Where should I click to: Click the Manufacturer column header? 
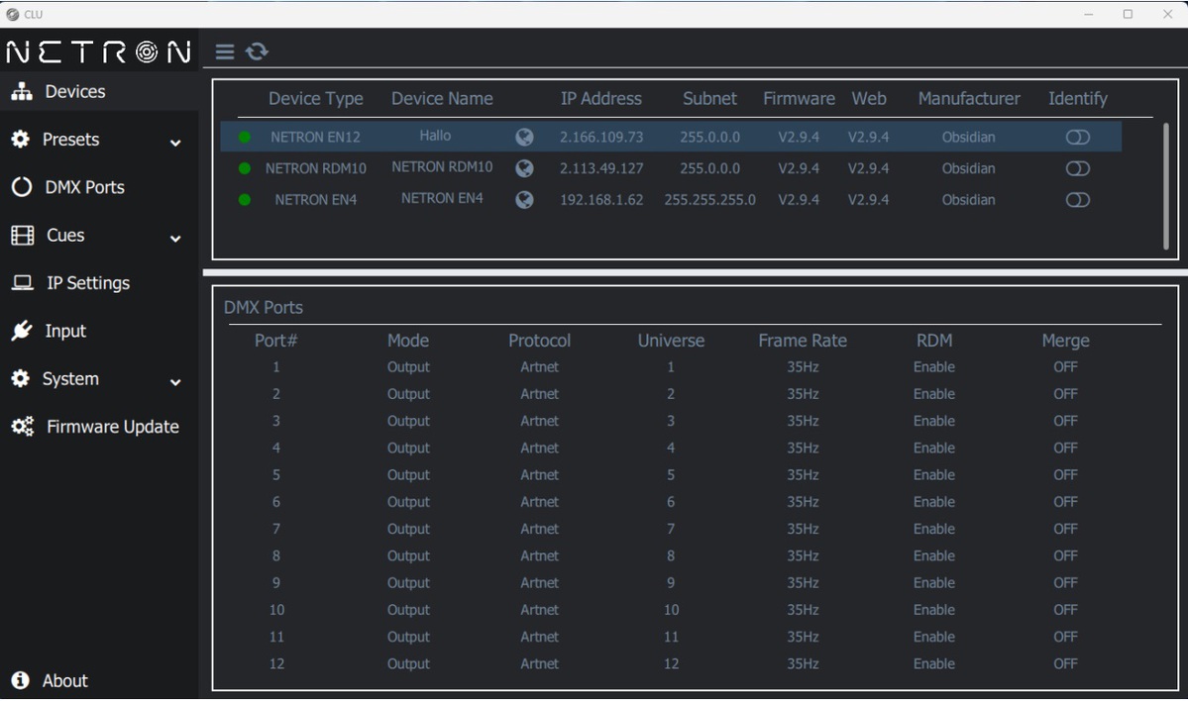(x=969, y=98)
